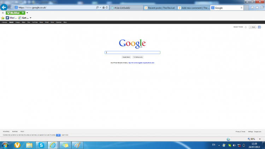
Task: Open the Settings footer link
Action: (251, 132)
